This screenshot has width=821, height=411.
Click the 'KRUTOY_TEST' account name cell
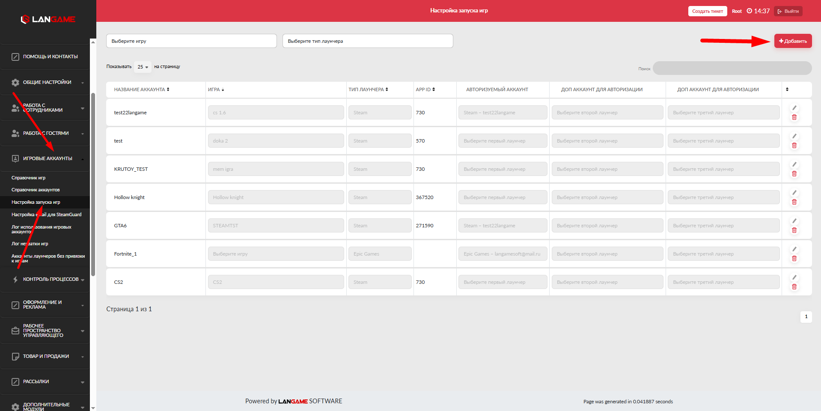click(131, 169)
